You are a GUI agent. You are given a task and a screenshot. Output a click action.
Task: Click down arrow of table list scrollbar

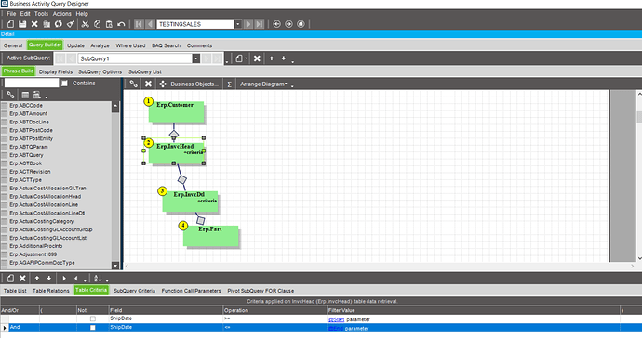point(115,266)
